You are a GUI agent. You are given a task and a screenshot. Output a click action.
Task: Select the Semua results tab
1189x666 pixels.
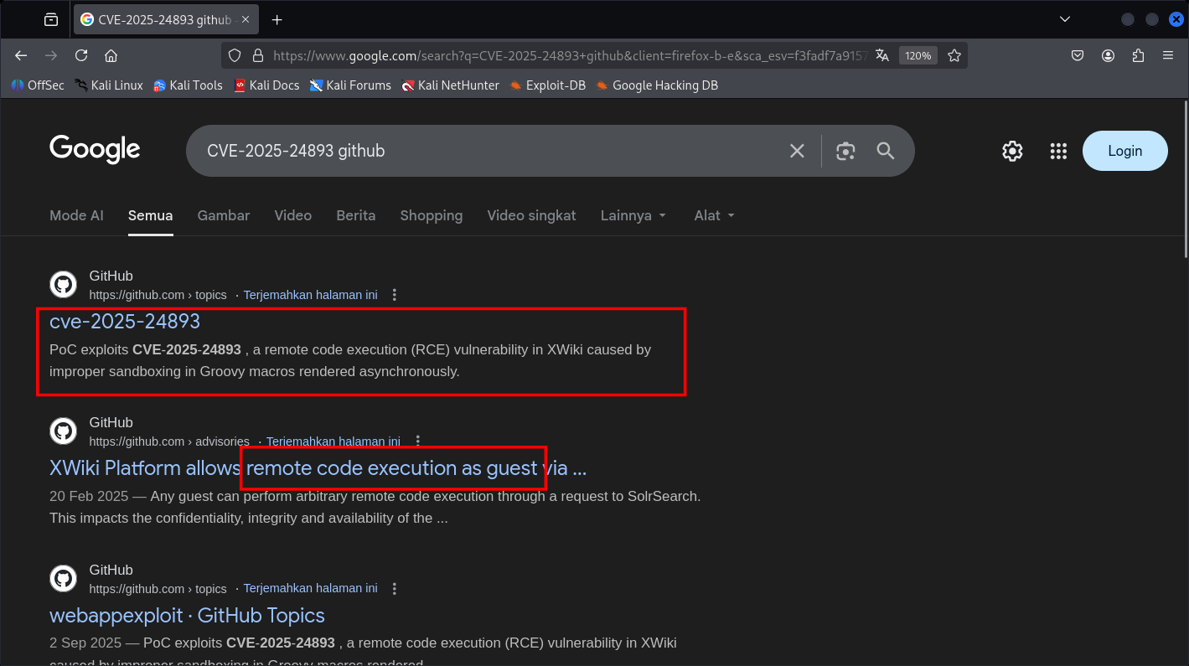(x=151, y=215)
